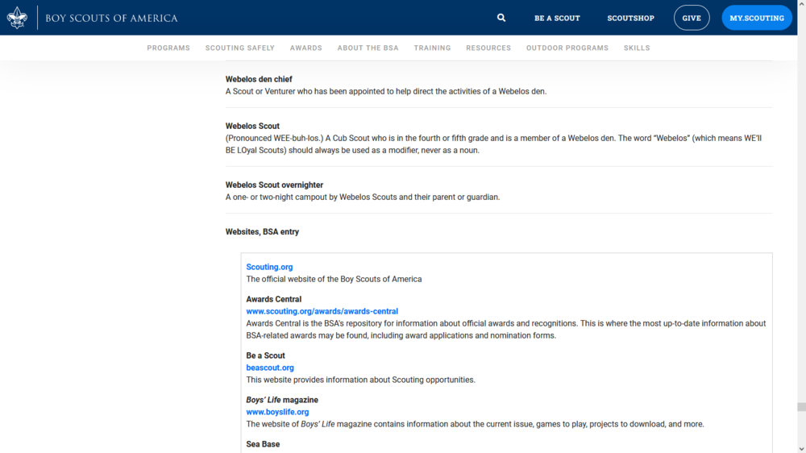Click the Boy Scouts of America title text
Image resolution: width=806 pixels, height=453 pixels.
tap(111, 18)
